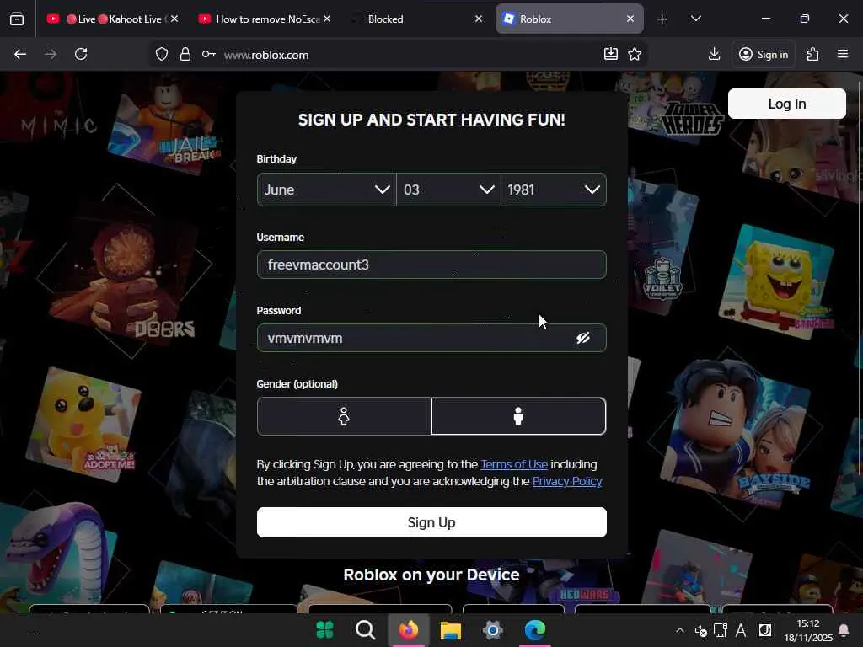Go back to previous page
Screen dimensions: 863x647
pos(20,54)
